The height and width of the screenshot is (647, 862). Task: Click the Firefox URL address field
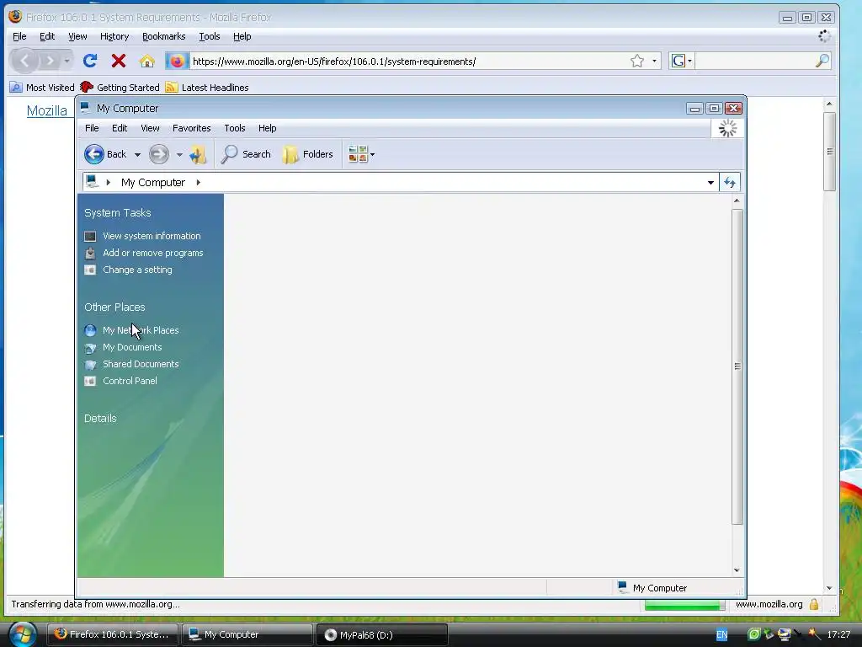tap(408, 61)
